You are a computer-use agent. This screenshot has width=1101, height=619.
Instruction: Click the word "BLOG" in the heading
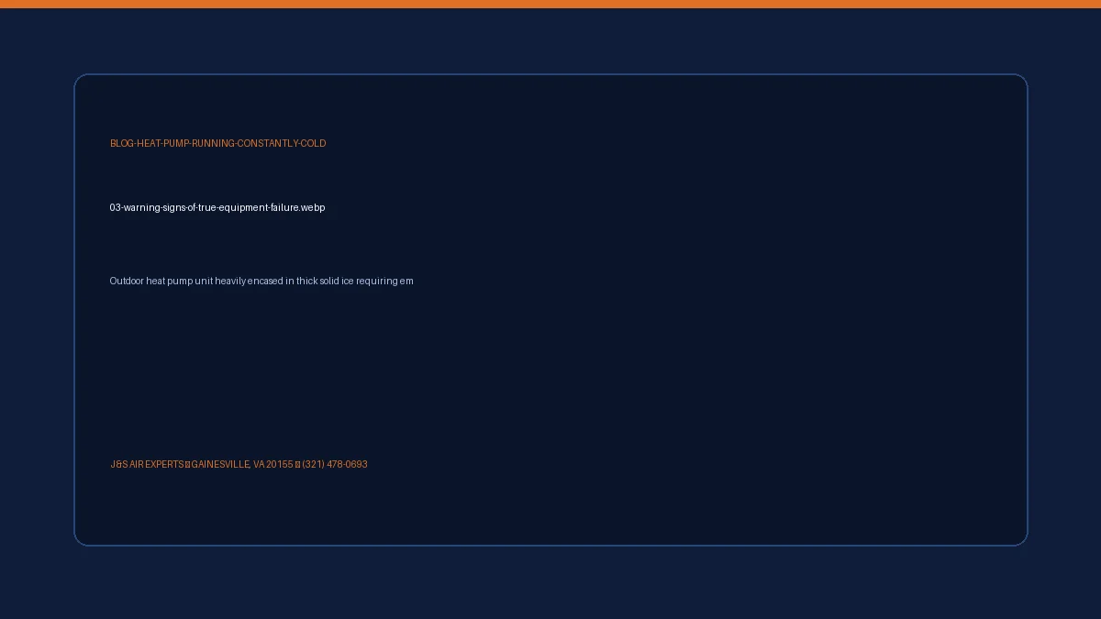pos(122,143)
